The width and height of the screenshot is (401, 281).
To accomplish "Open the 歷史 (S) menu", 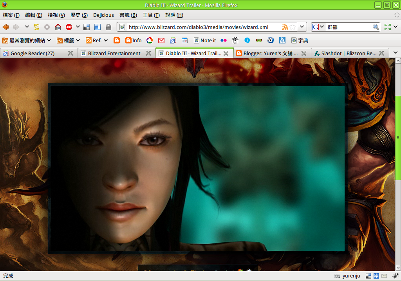I will 79,15.
